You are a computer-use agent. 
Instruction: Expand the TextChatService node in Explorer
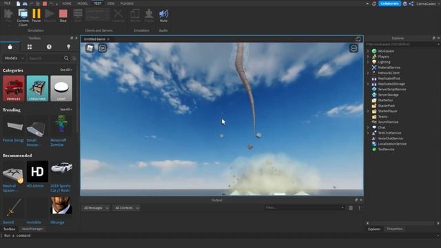368,133
